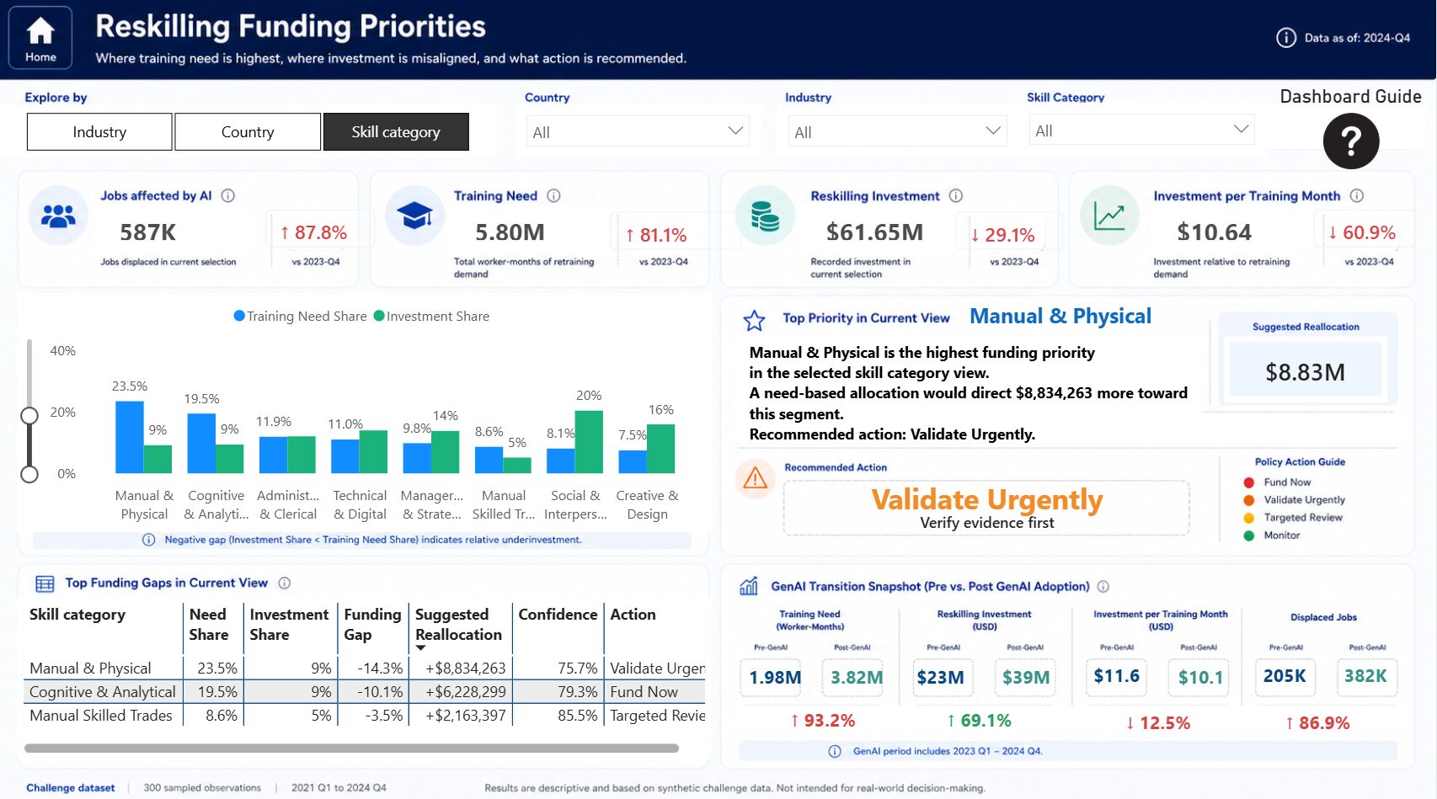
Task: Click info icon next to Top Funding Gaps
Action: (x=285, y=583)
